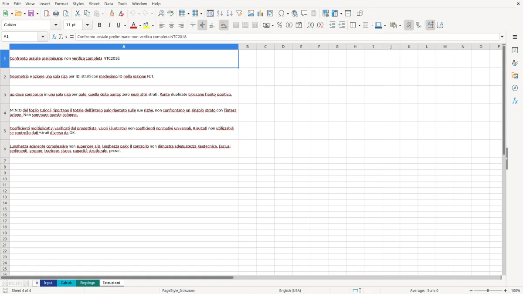The image size is (523, 294).
Task: Insert an image
Action: click(x=251, y=14)
